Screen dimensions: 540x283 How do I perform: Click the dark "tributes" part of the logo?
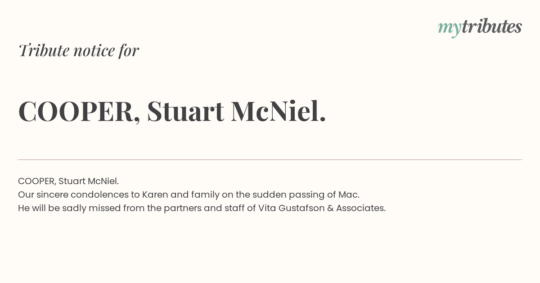(x=491, y=26)
